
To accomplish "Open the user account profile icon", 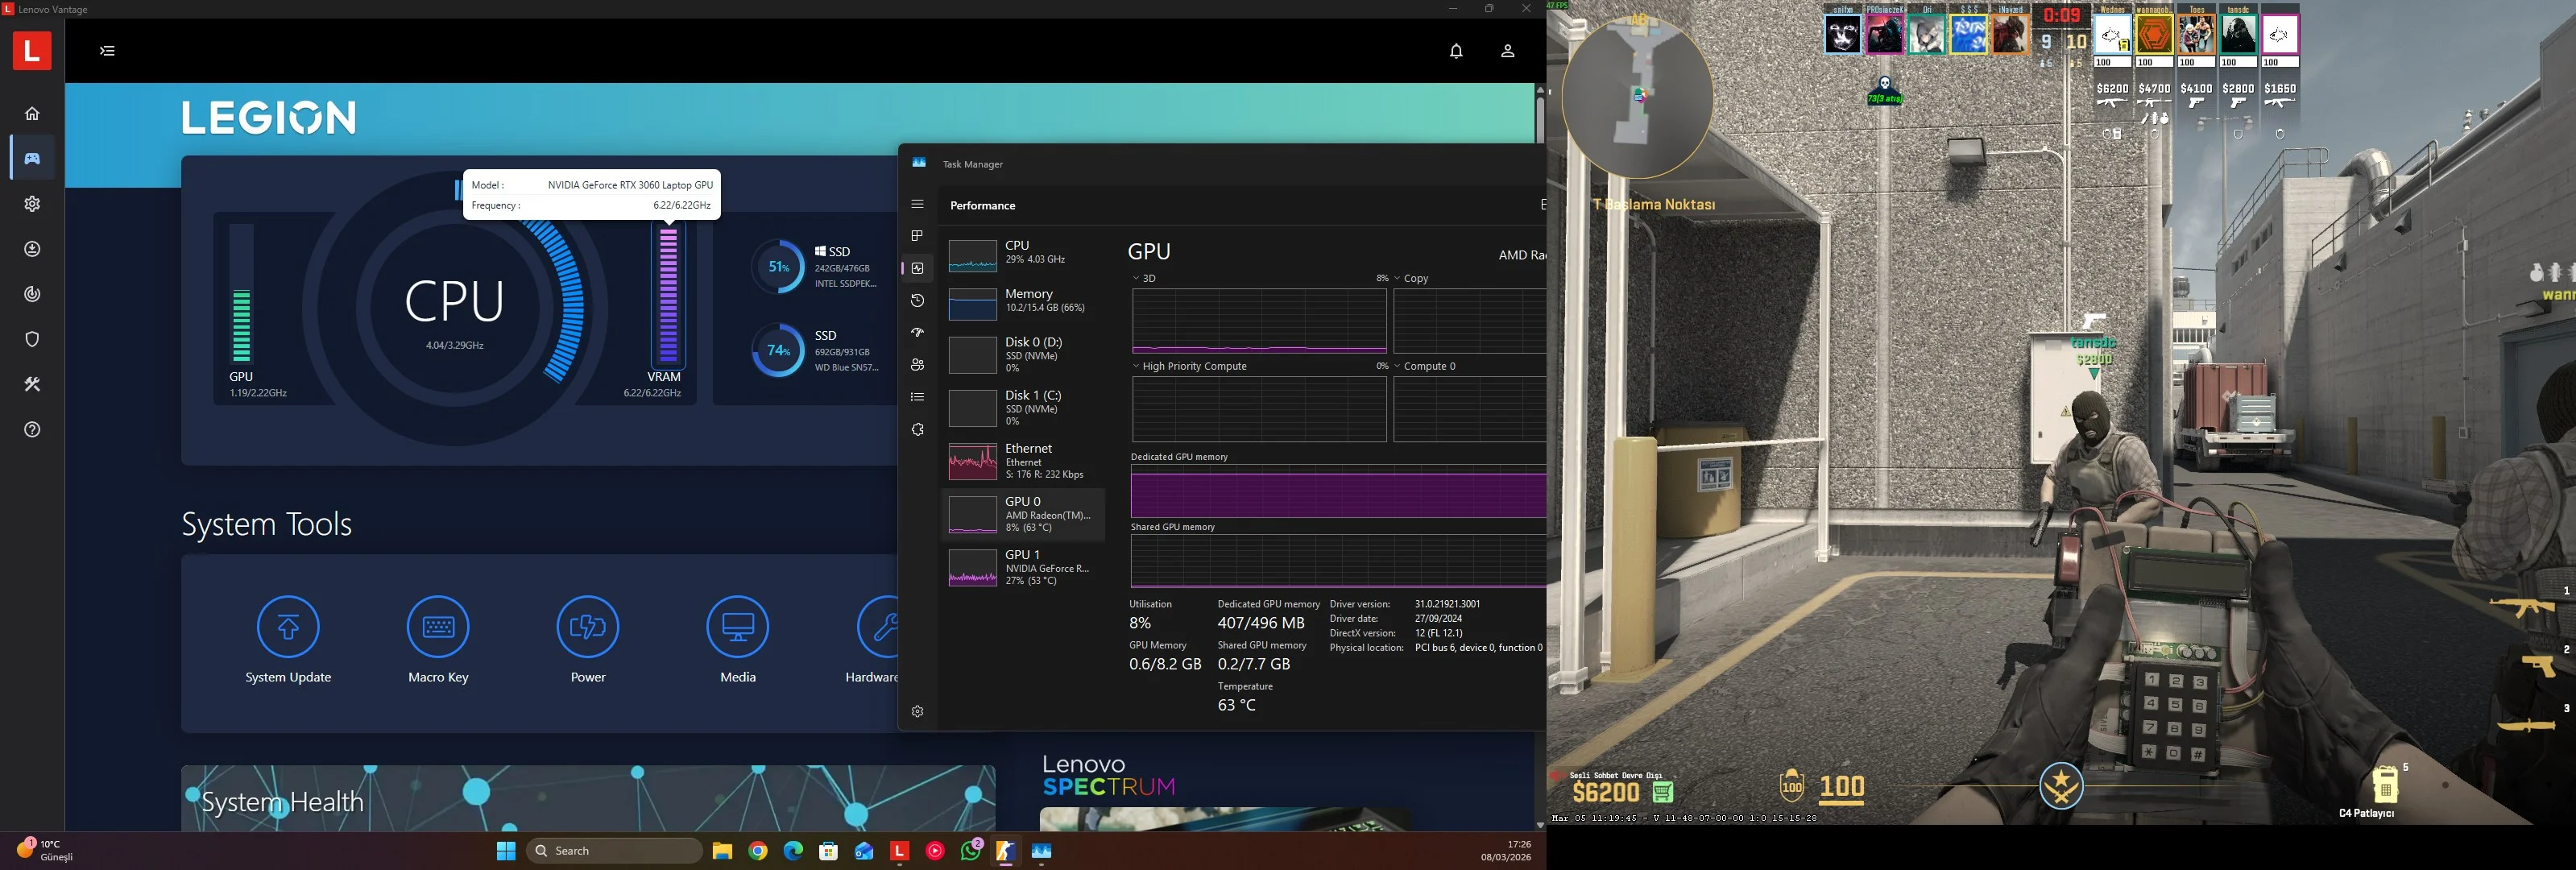I will (x=1507, y=51).
